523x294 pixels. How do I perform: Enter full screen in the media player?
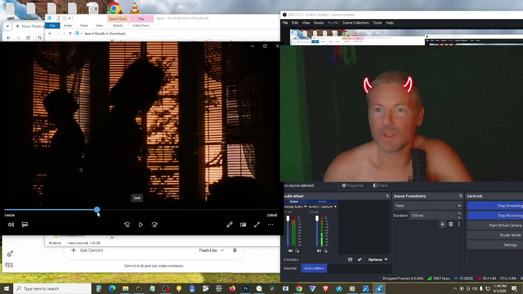257,225
